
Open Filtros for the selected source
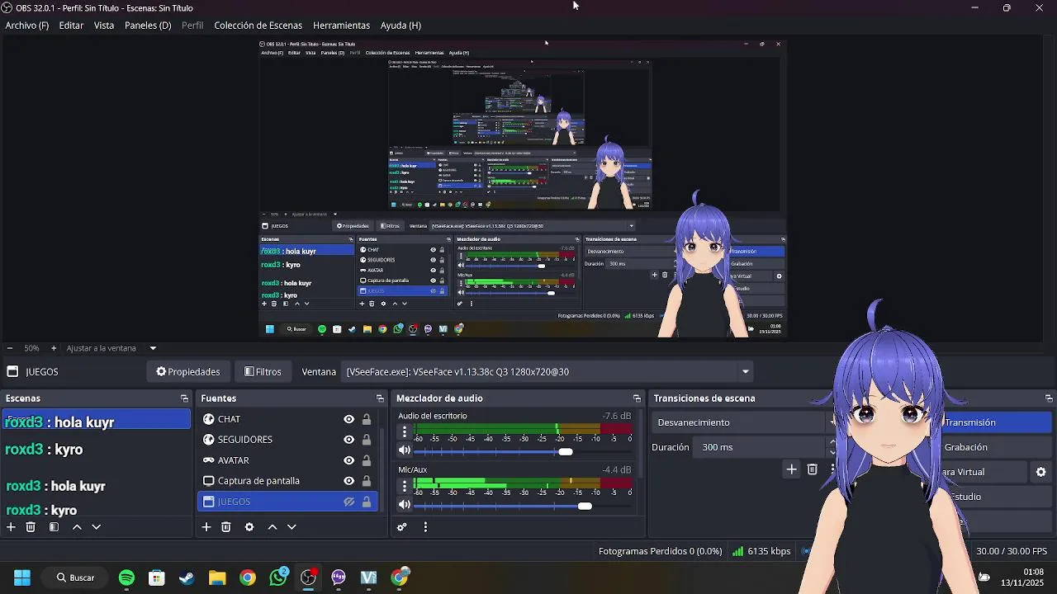point(263,372)
